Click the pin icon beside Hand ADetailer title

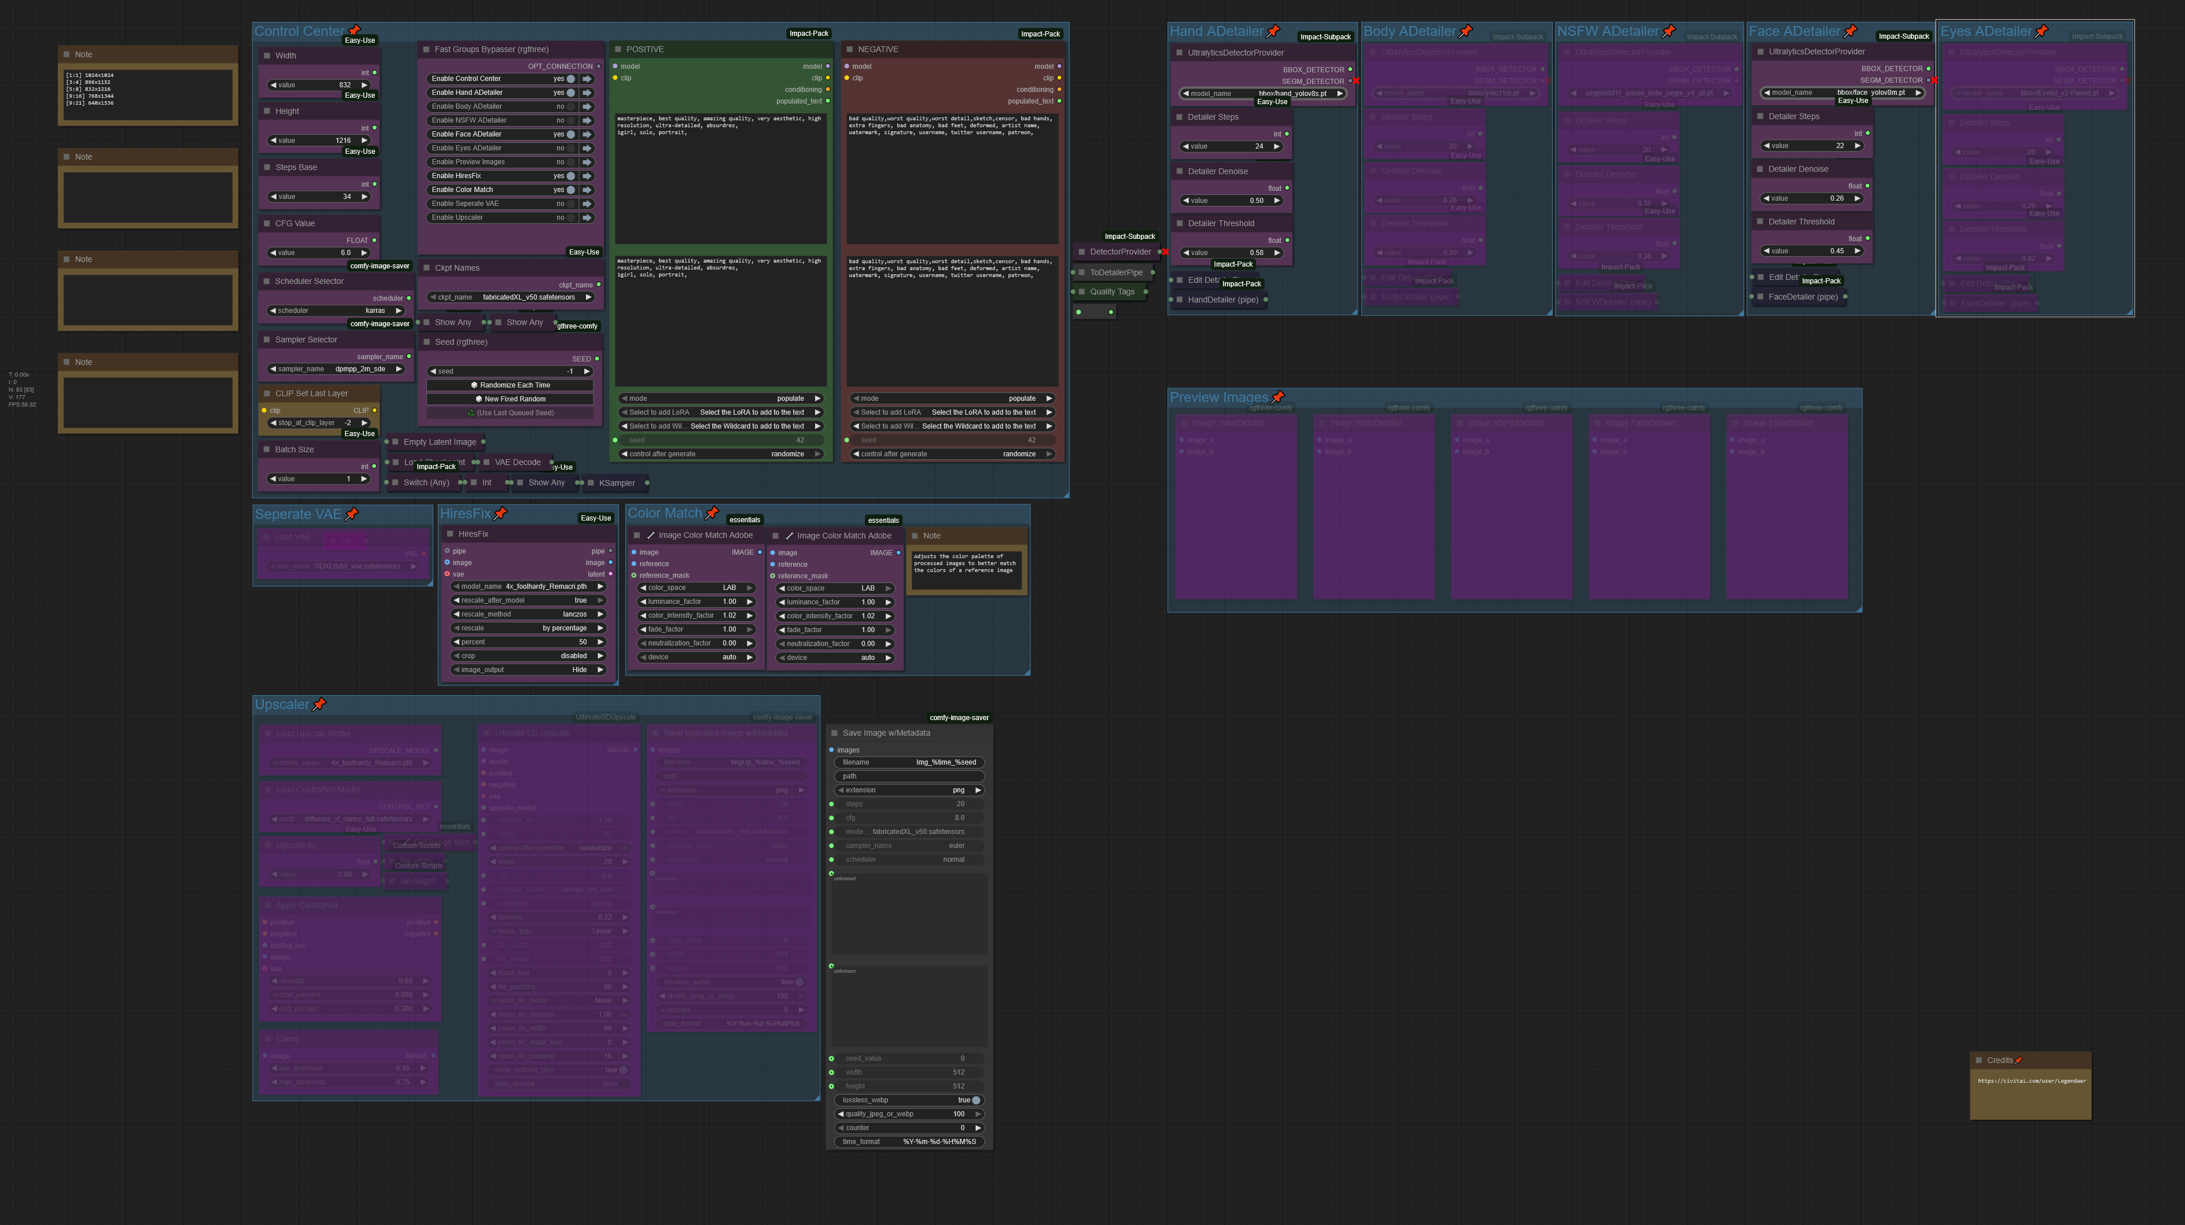coord(1273,31)
